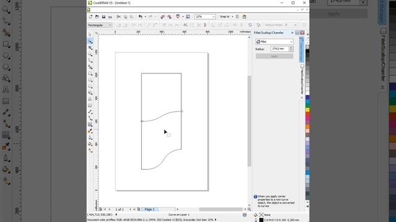Select the Interactive Fill tool in toolbox
The image size is (396, 222).
coord(90,150)
